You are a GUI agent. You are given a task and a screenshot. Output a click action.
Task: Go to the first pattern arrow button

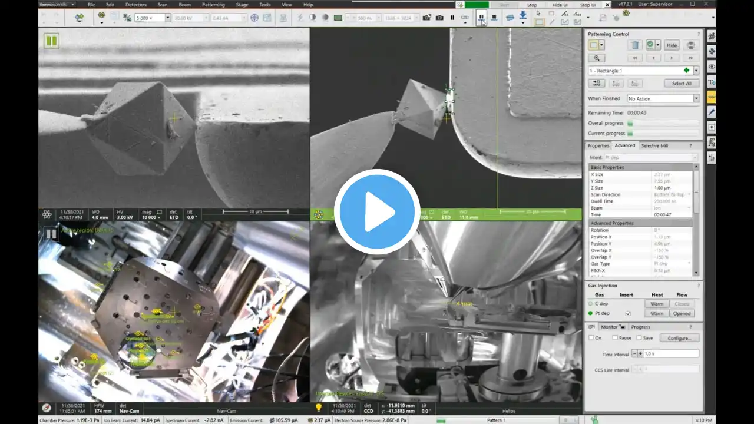(x=634, y=58)
